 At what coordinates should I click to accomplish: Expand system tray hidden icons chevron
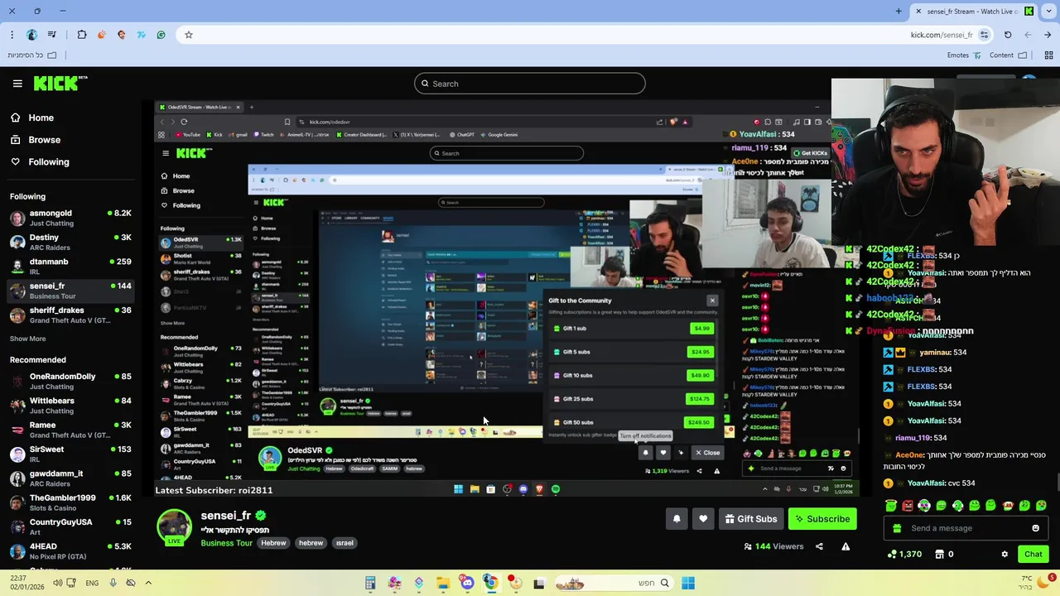point(148,583)
